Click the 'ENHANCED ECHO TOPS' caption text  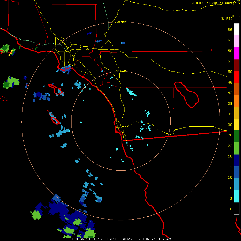(94, 239)
